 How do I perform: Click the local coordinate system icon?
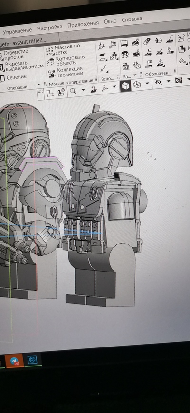click(x=102, y=46)
